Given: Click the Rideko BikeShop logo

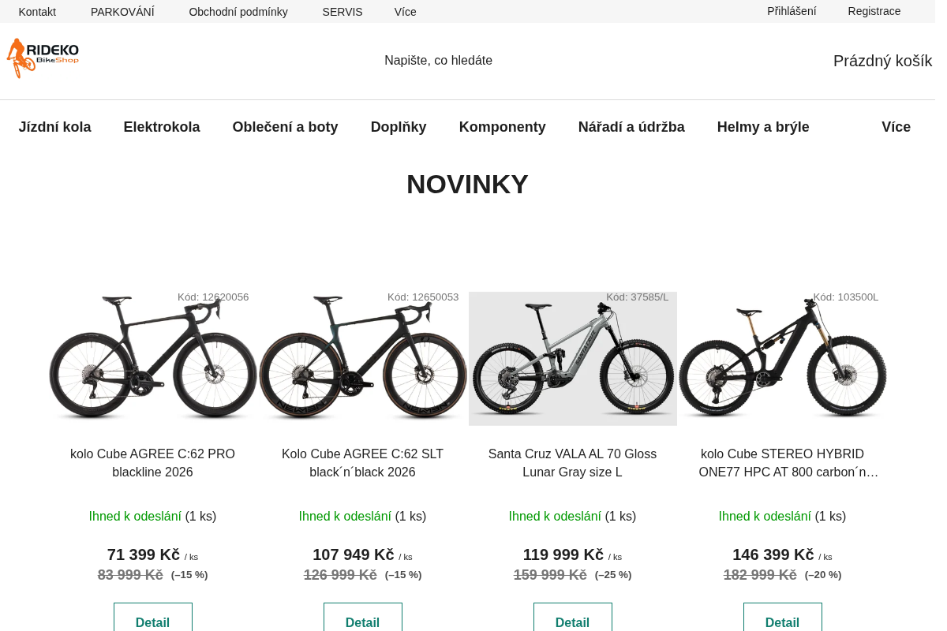Looking at the screenshot, I should [x=43, y=58].
